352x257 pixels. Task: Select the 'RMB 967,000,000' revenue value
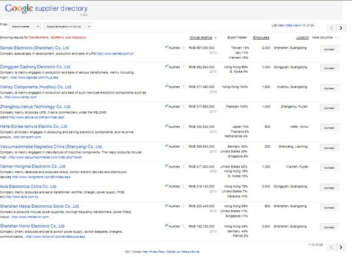[202, 48]
